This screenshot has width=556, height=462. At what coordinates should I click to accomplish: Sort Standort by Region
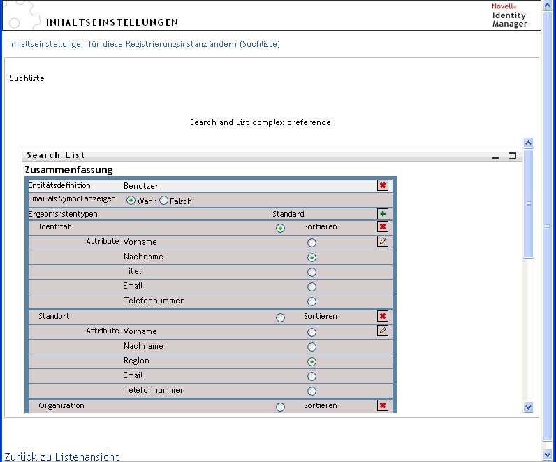pos(312,361)
